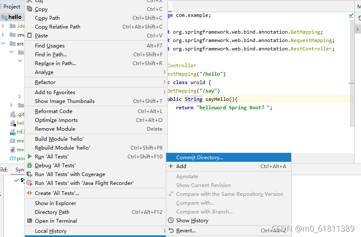Select Directory Path entry
The width and height of the screenshot is (361, 237).
pos(96,212)
